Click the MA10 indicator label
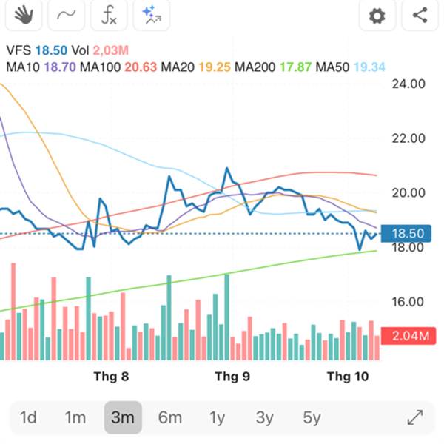The width and height of the screenshot is (444, 444). 23,67
